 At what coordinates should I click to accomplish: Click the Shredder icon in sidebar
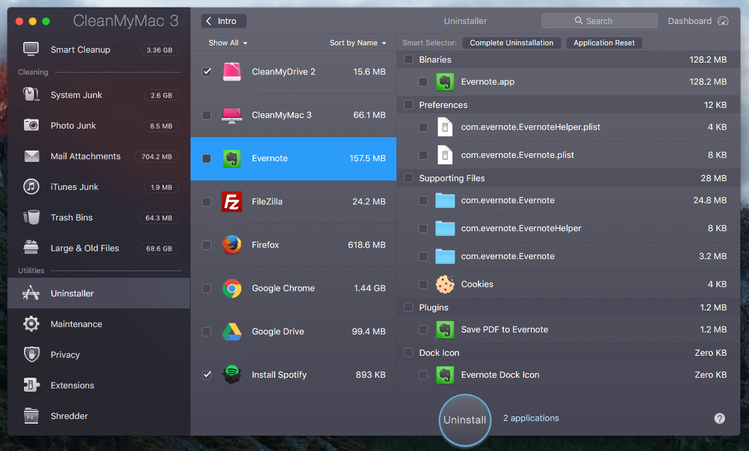click(x=31, y=416)
